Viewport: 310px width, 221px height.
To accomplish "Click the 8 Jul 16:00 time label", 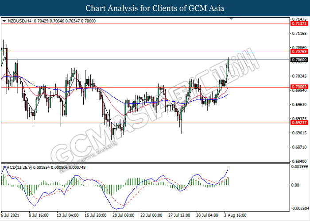I will 39,215.
